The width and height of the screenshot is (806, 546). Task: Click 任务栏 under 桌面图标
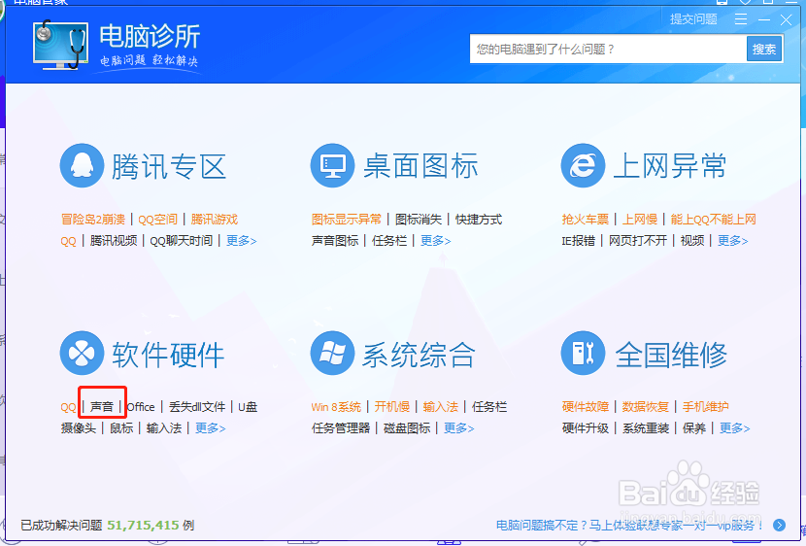click(389, 241)
